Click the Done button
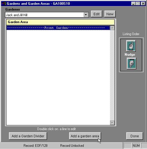The width and height of the screenshot is (147, 149). pyautogui.click(x=135, y=136)
